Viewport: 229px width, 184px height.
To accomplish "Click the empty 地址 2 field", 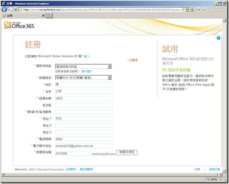I will click(x=84, y=125).
